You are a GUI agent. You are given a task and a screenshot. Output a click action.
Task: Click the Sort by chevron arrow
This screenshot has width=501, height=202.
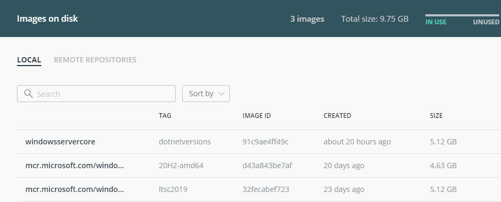[x=221, y=94]
